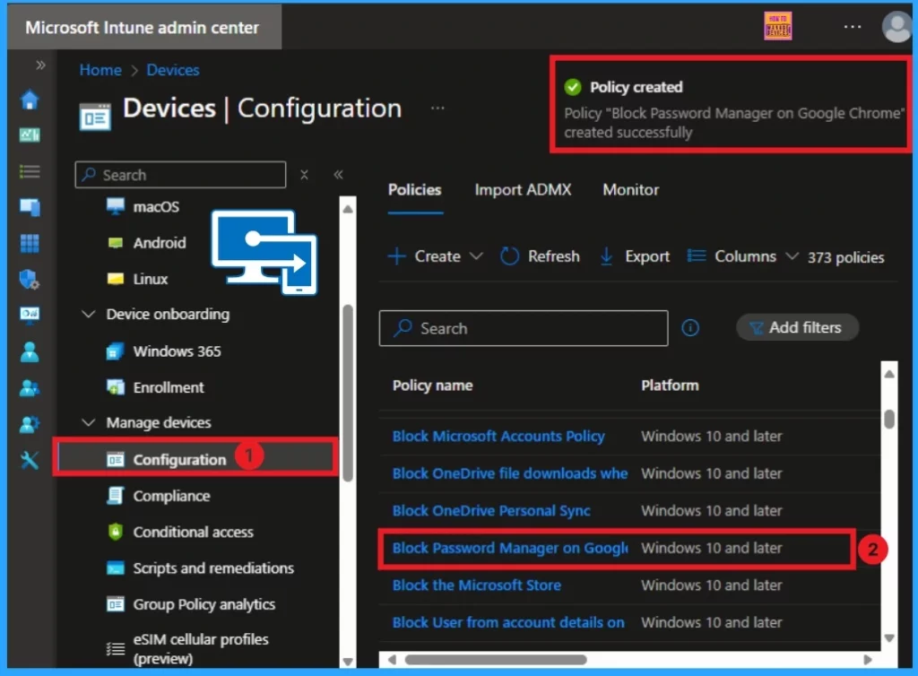Select Configuration in sidebar
Image resolution: width=918 pixels, height=676 pixels.
(196, 459)
